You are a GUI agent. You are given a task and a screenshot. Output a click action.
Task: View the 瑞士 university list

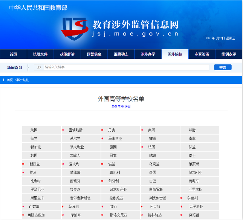click(x=192, y=155)
